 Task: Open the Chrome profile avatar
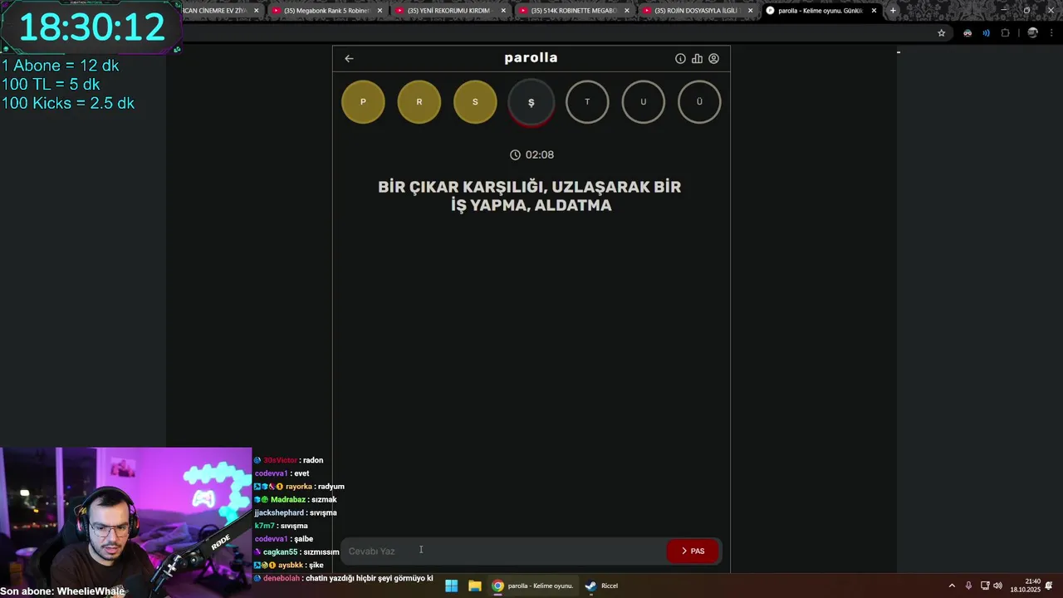tap(1032, 33)
